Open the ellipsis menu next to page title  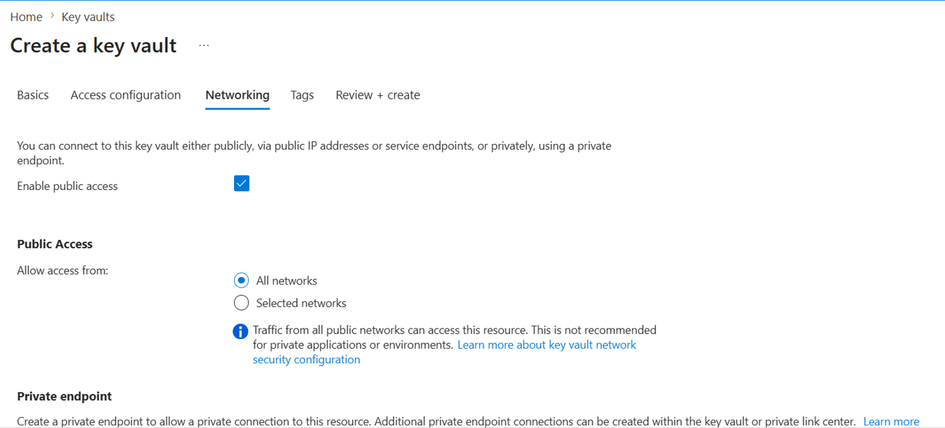[204, 46]
